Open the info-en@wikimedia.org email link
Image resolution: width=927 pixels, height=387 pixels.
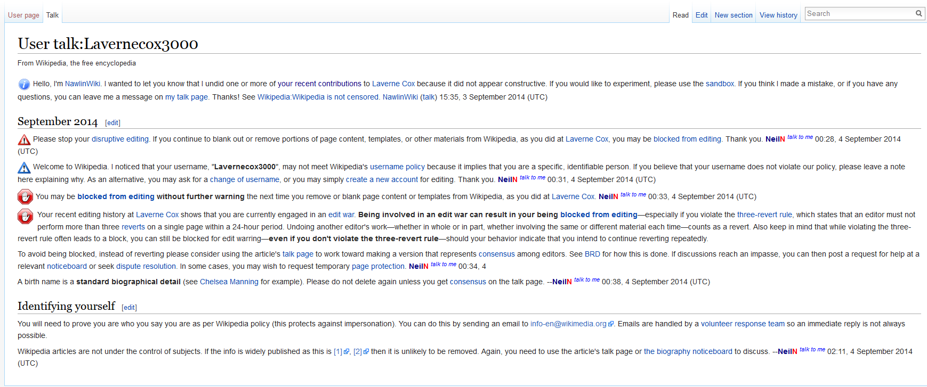tap(568, 324)
